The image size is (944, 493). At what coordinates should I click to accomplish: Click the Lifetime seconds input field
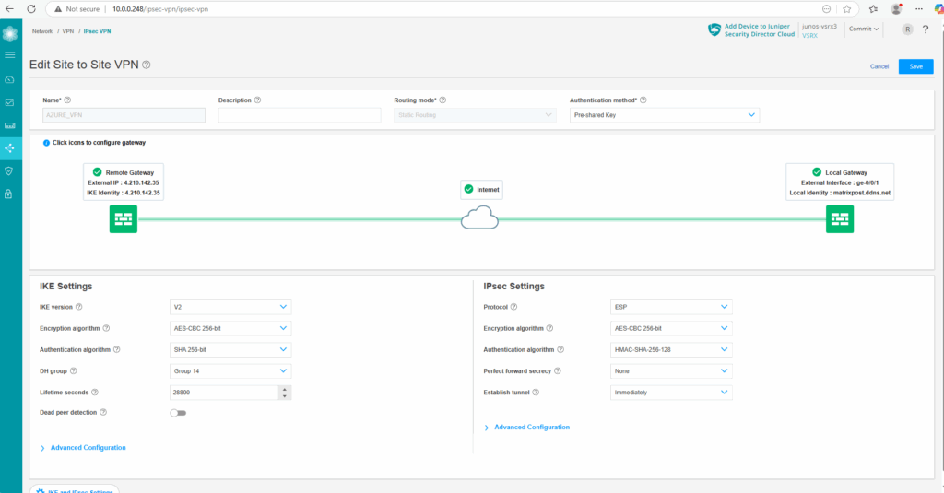(x=224, y=393)
